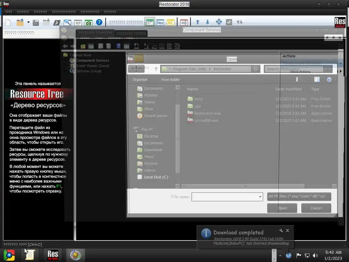Select the default resource view mode icon
Image resolution: width=349 pixels, height=262 pixels.
[150, 22]
